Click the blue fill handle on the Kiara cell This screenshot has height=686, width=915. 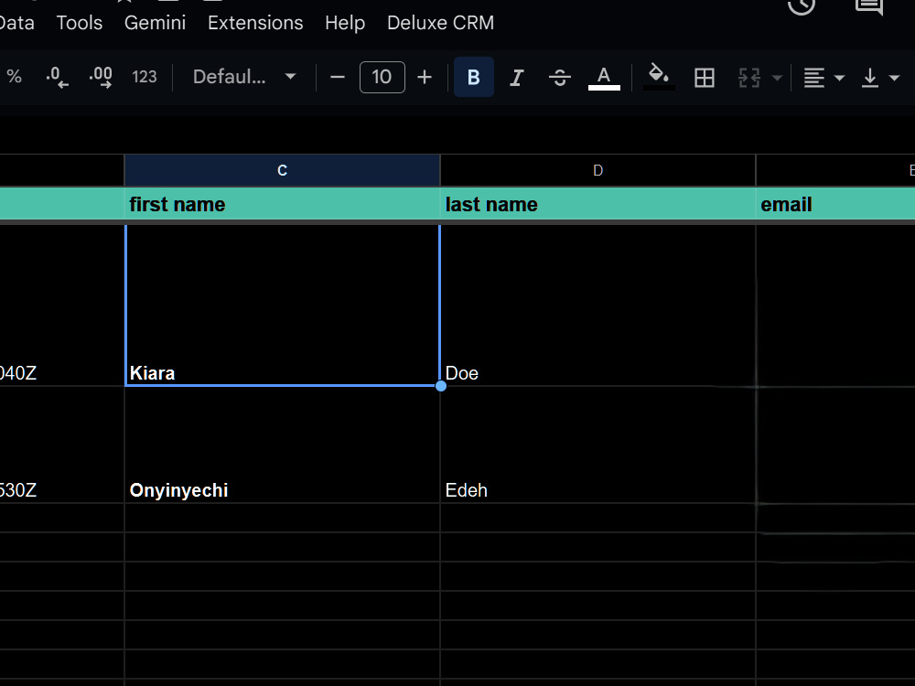coord(441,386)
